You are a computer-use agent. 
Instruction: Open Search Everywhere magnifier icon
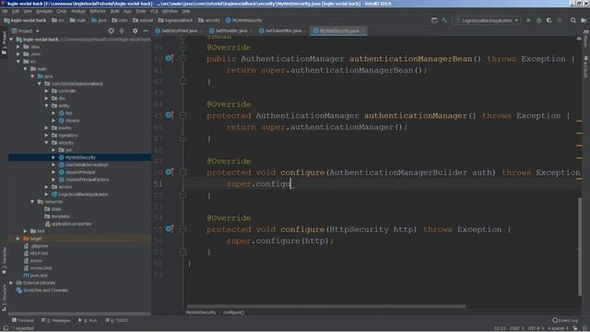[x=573, y=20]
